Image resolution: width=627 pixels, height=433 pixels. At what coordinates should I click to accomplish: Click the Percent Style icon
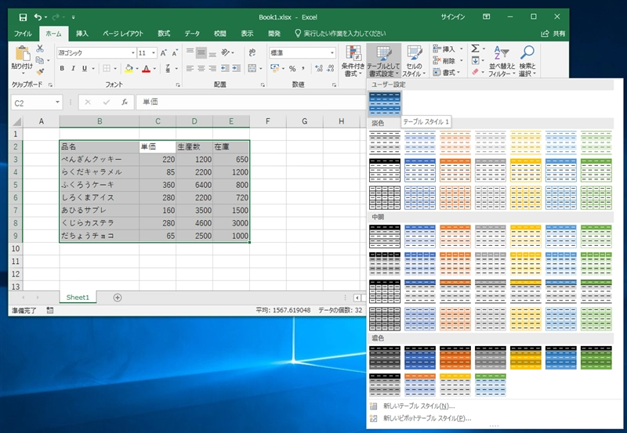(292, 69)
